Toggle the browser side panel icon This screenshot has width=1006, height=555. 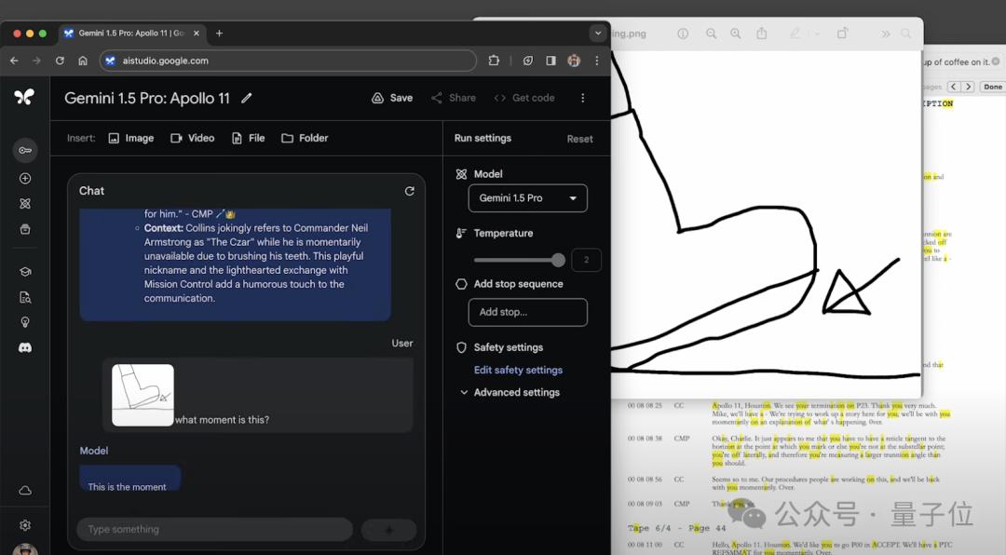(x=551, y=61)
